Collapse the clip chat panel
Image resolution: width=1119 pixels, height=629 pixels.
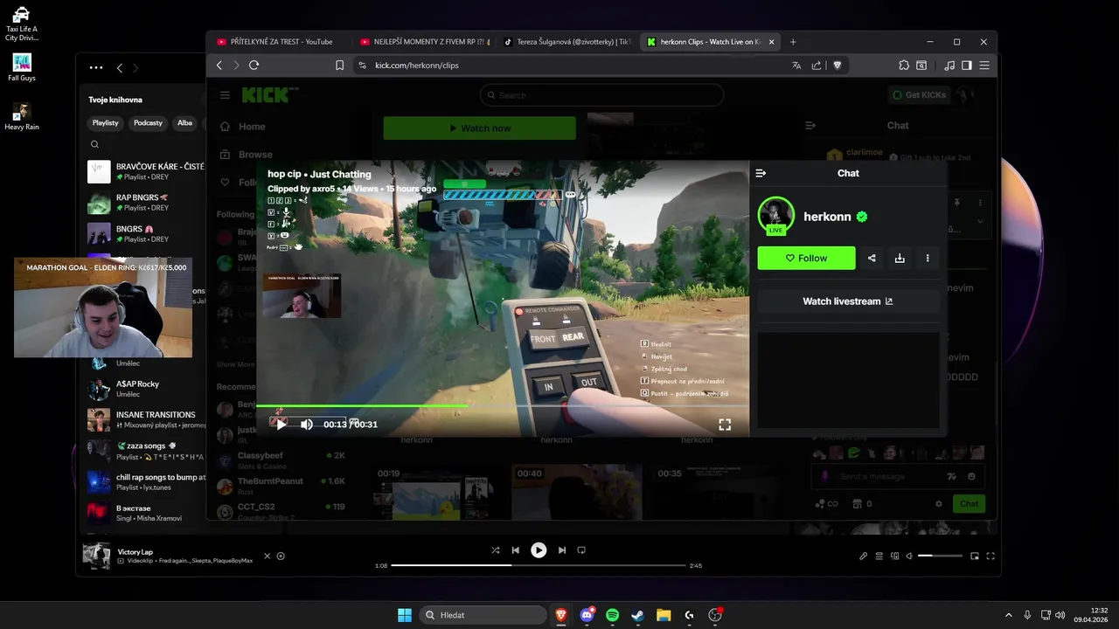tap(761, 173)
